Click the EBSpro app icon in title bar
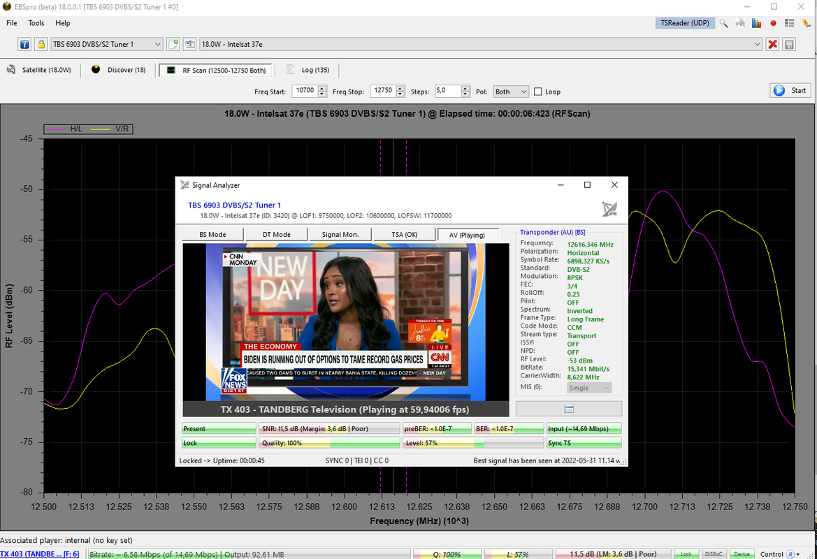Screen dimensions: 817x559 click(7, 7)
